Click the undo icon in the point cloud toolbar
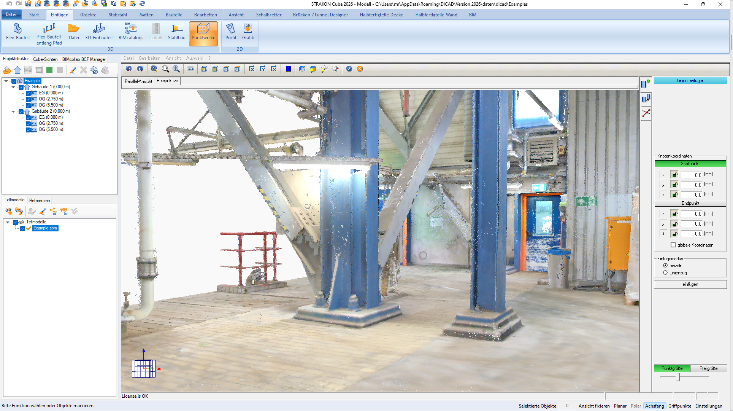733x411 pixels. 129,69
